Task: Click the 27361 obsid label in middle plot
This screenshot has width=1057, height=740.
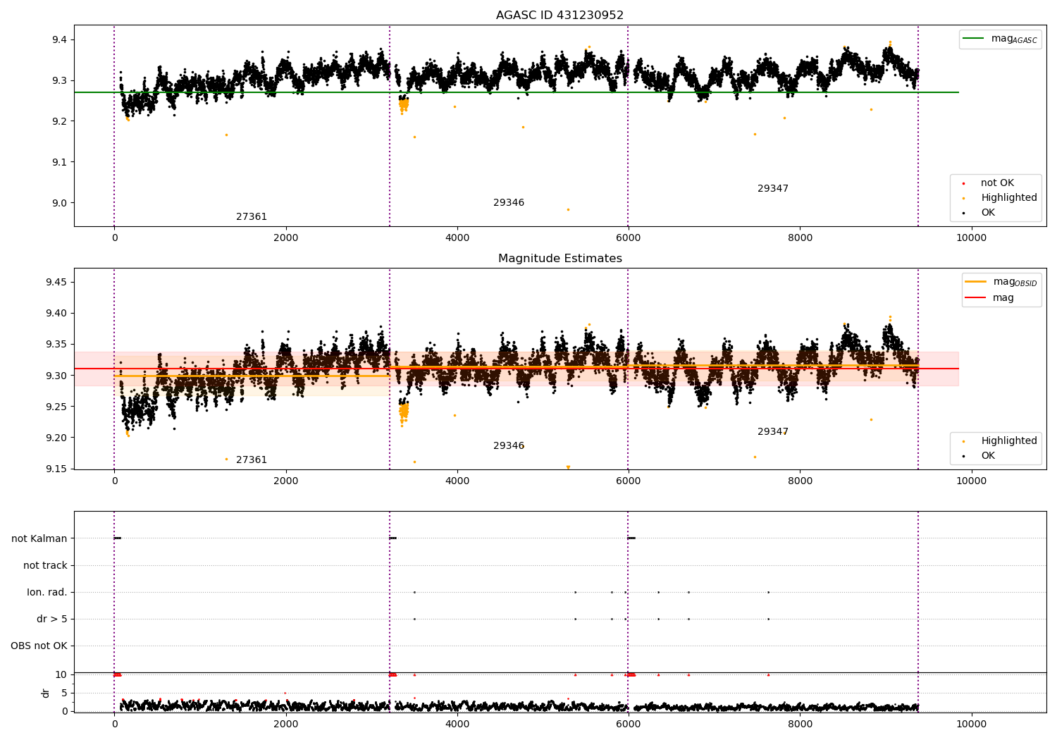Action: [x=252, y=460]
